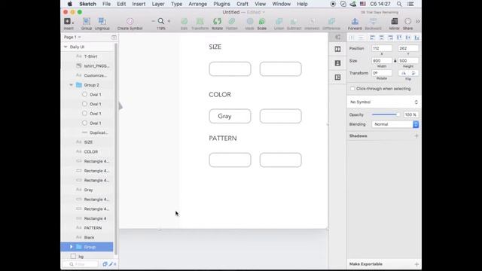
Task: Add a new shadow
Action: 416,135
